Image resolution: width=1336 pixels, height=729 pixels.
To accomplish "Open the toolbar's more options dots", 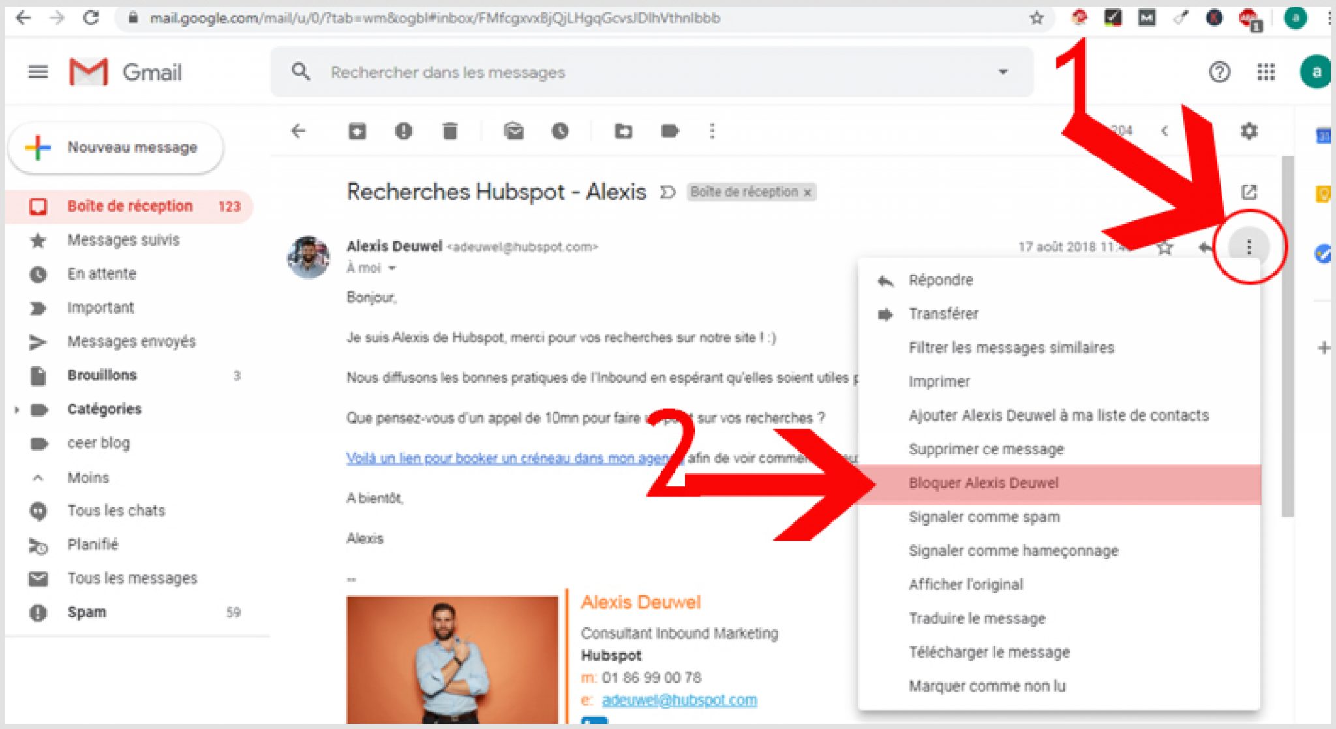I will (x=712, y=131).
